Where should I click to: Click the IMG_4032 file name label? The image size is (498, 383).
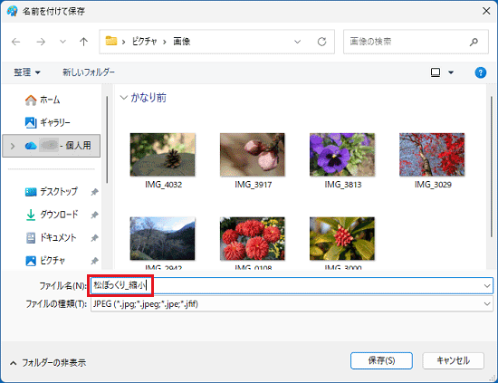164,185
